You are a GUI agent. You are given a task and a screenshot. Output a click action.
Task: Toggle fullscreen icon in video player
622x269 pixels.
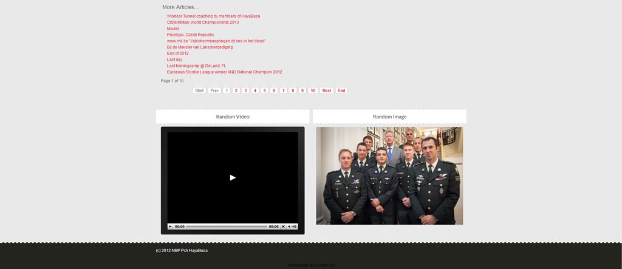pyautogui.click(x=283, y=226)
